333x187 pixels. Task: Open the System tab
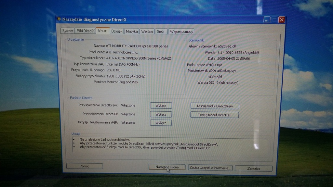pyautogui.click(x=68, y=31)
